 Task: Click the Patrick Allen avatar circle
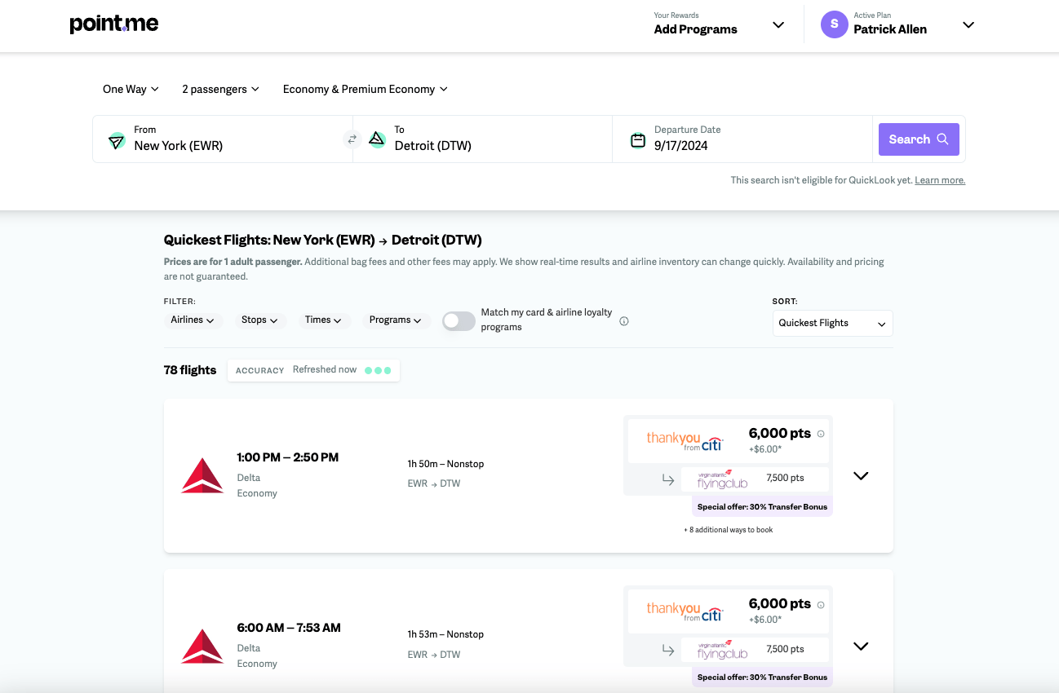pyautogui.click(x=834, y=24)
